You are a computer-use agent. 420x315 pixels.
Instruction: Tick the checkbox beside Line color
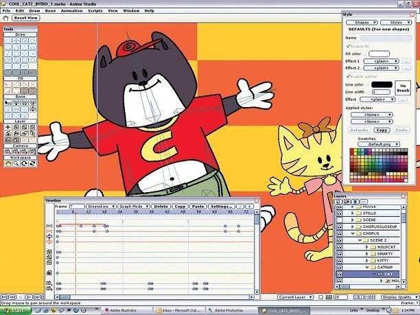pos(368,84)
